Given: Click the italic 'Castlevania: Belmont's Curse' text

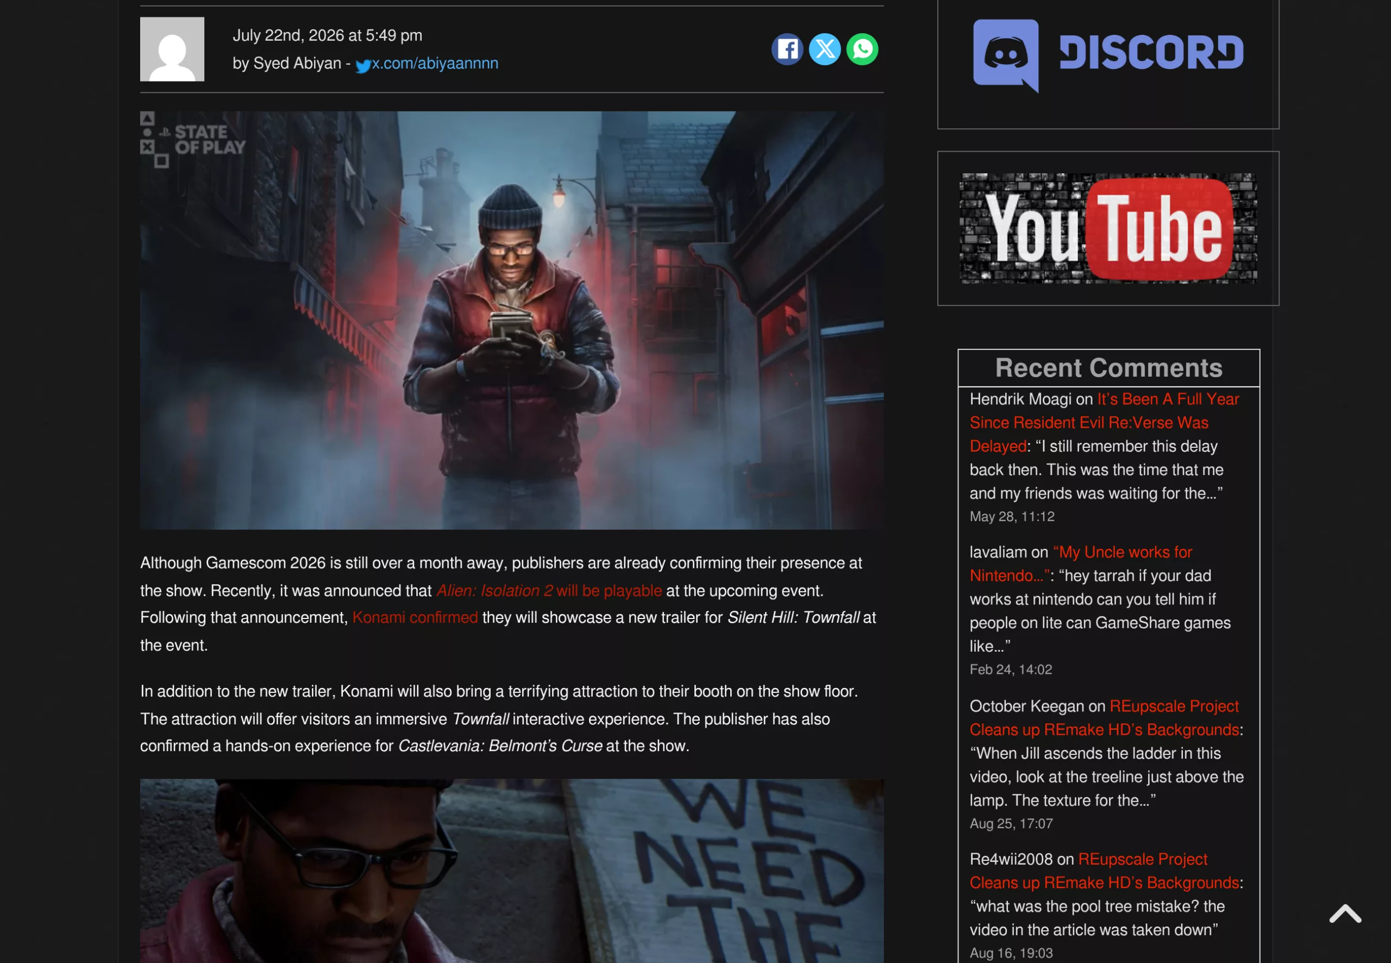Looking at the screenshot, I should point(500,746).
